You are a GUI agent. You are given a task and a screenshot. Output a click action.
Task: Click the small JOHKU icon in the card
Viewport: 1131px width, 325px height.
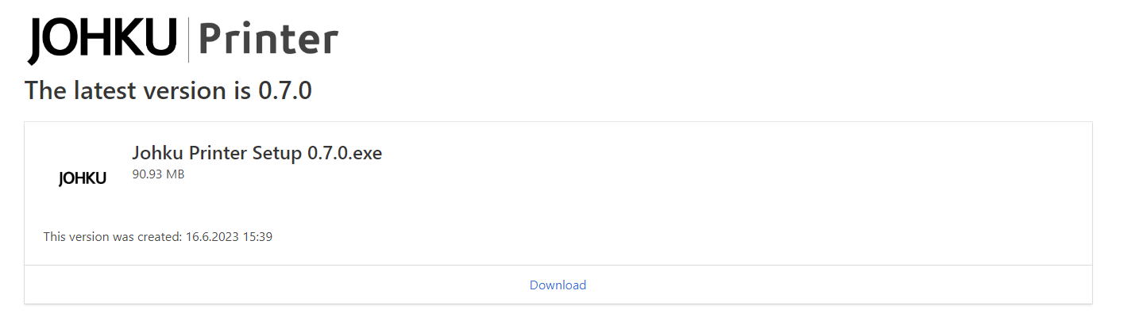click(83, 179)
